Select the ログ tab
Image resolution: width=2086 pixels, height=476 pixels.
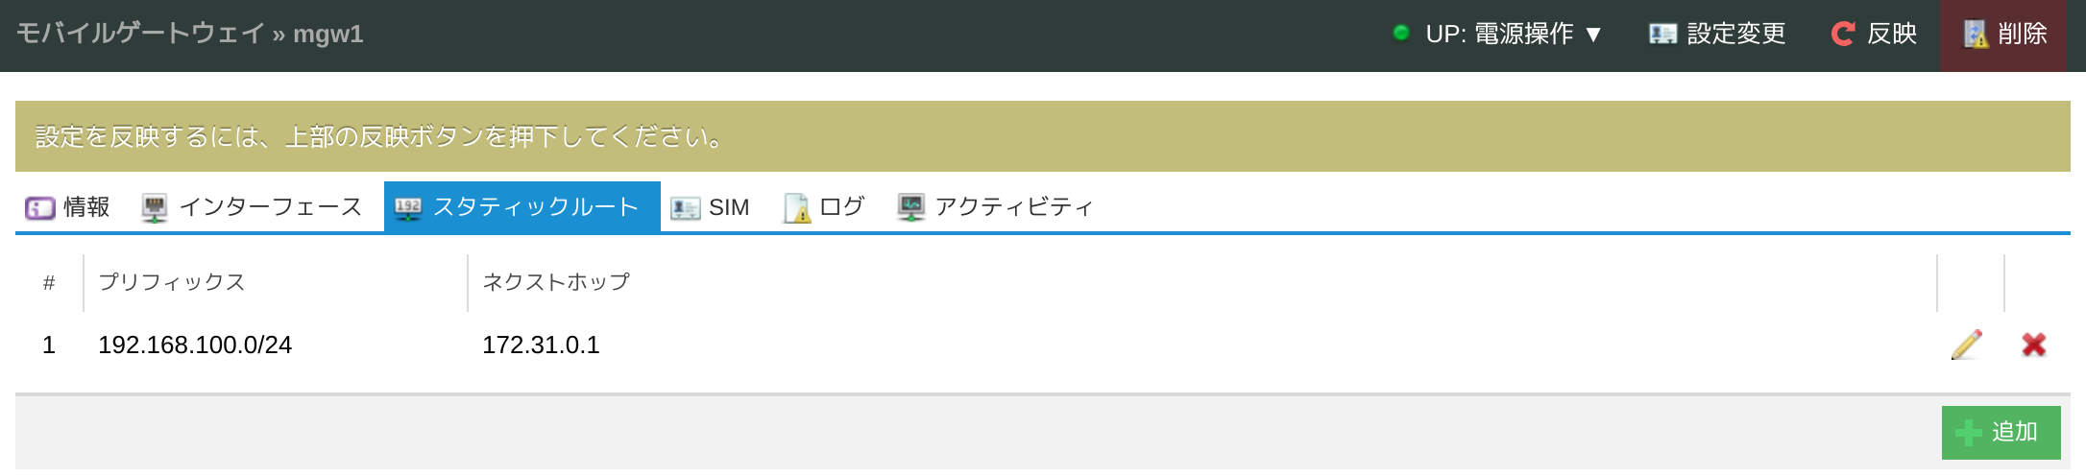pyautogui.click(x=824, y=207)
